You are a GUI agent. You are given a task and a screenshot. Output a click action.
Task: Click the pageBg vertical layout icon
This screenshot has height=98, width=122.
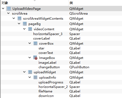click(x=25, y=24)
